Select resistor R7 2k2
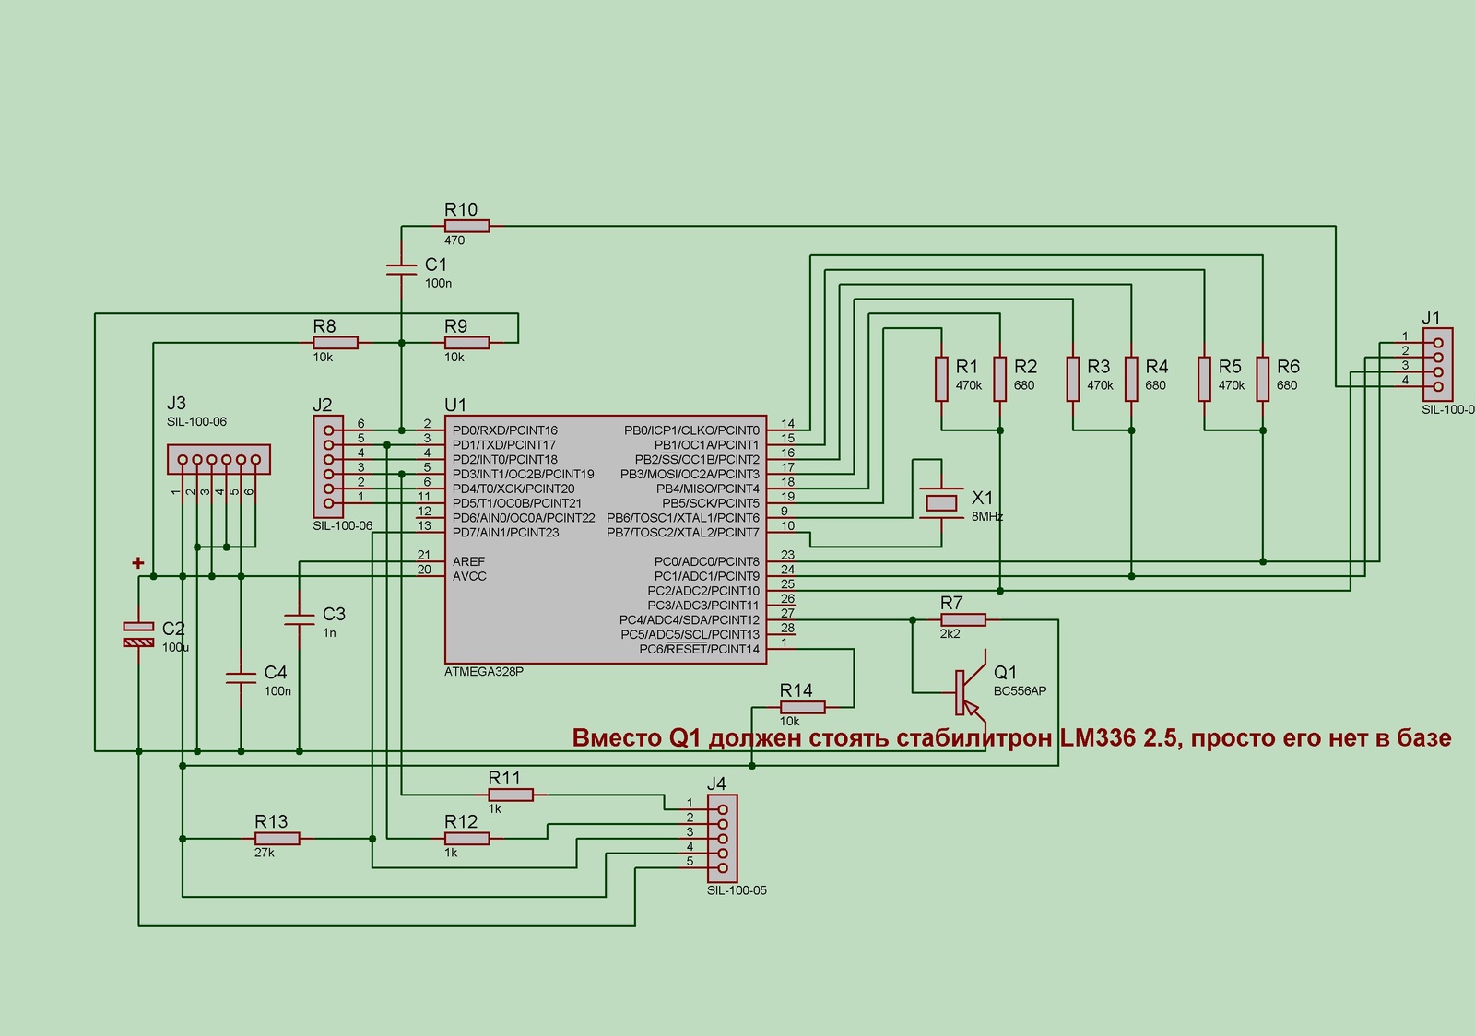1475x1036 pixels. 963,620
